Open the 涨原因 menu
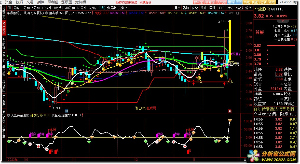 66,2
